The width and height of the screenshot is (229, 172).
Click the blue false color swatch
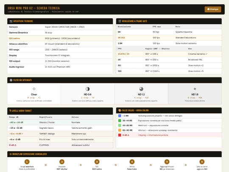point(120,116)
